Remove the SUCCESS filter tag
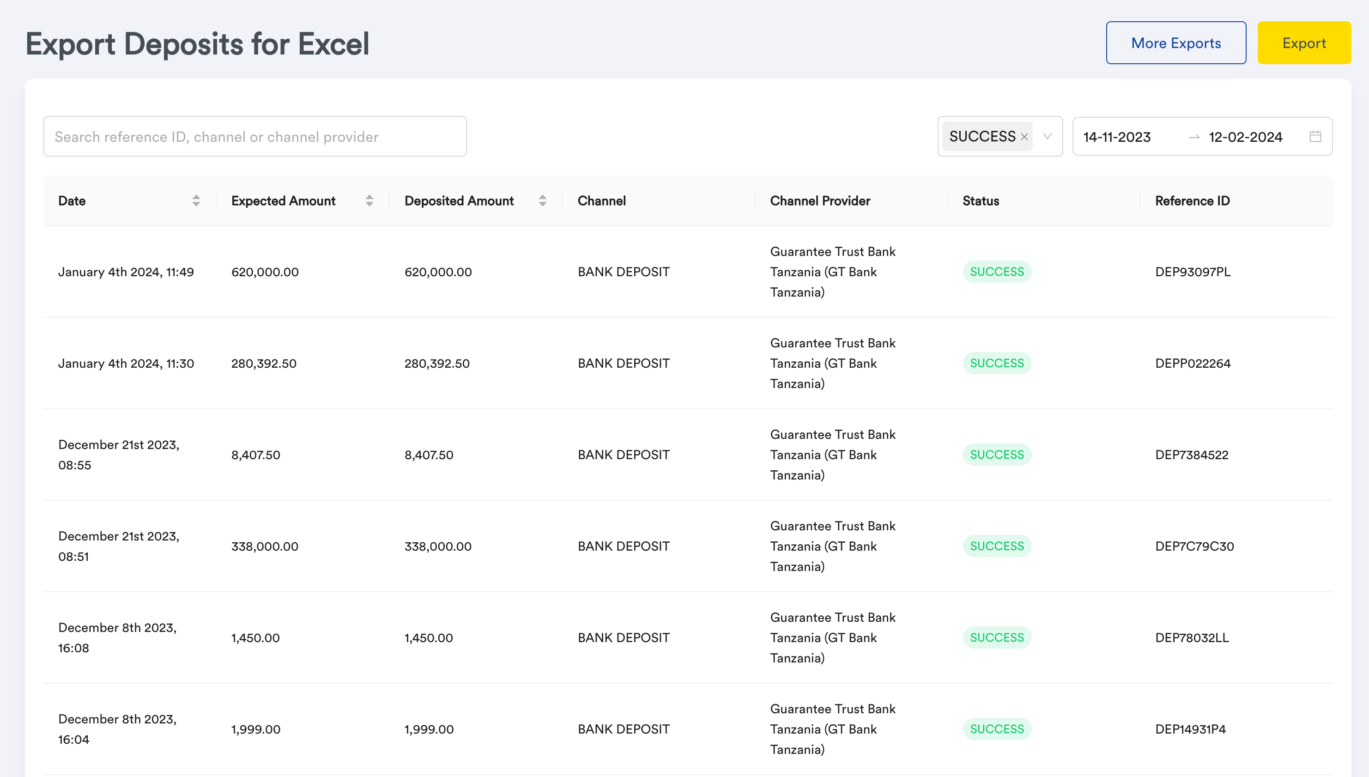This screenshot has width=1369, height=777. click(1024, 137)
